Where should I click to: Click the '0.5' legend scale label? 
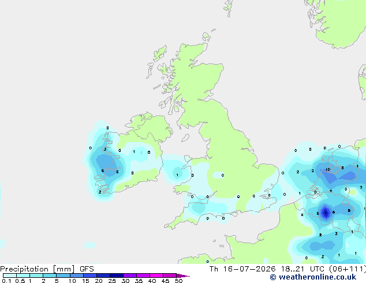click(20, 281)
